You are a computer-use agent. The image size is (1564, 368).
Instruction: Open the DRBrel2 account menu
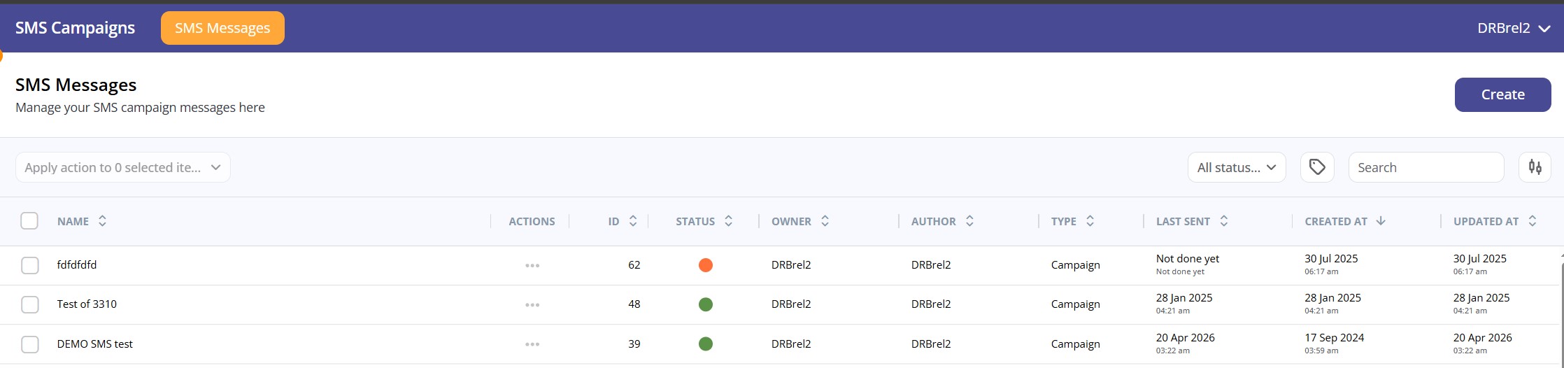click(x=1514, y=28)
